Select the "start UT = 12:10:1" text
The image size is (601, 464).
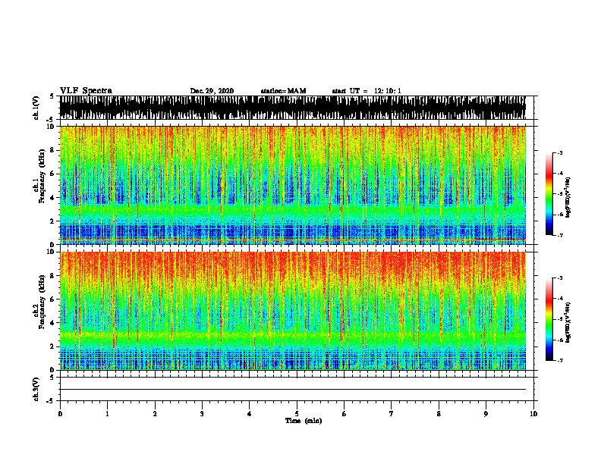pyautogui.click(x=367, y=91)
